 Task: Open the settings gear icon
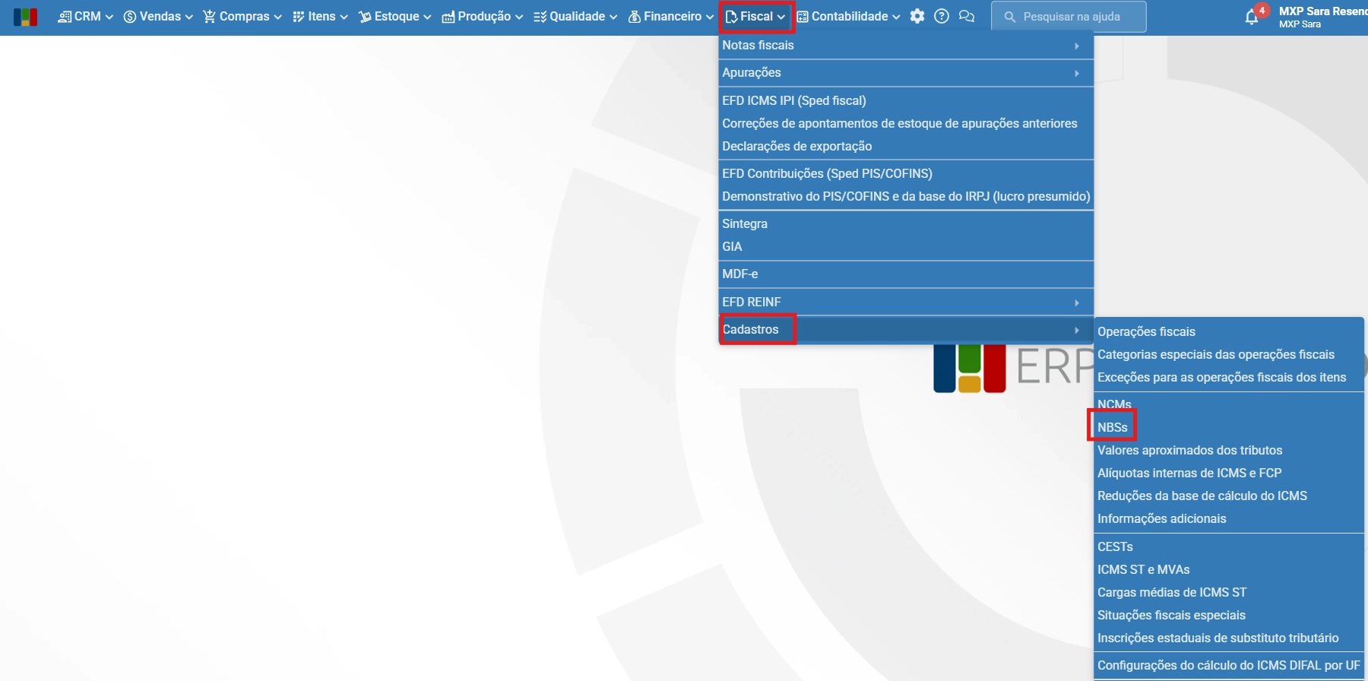(x=917, y=16)
